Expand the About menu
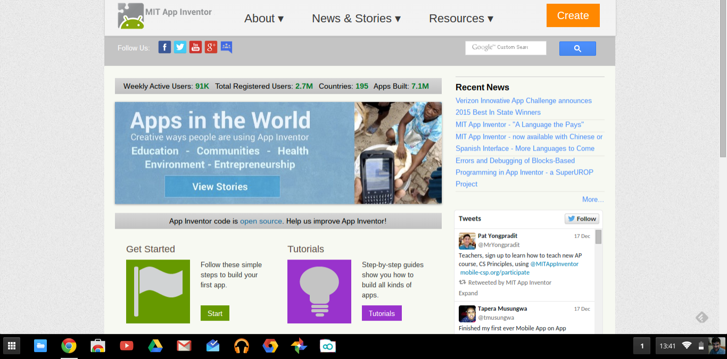The image size is (727, 359). click(264, 18)
